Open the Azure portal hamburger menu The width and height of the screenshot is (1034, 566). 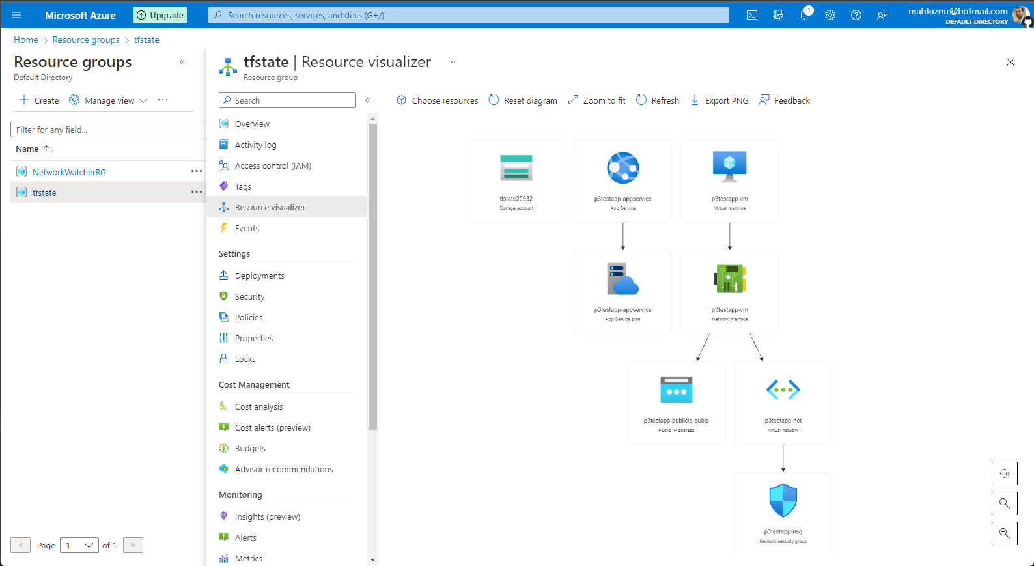pyautogui.click(x=16, y=15)
